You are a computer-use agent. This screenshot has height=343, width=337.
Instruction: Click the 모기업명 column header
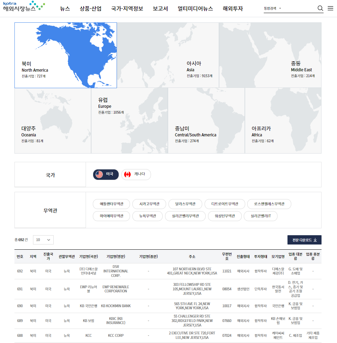278,257
